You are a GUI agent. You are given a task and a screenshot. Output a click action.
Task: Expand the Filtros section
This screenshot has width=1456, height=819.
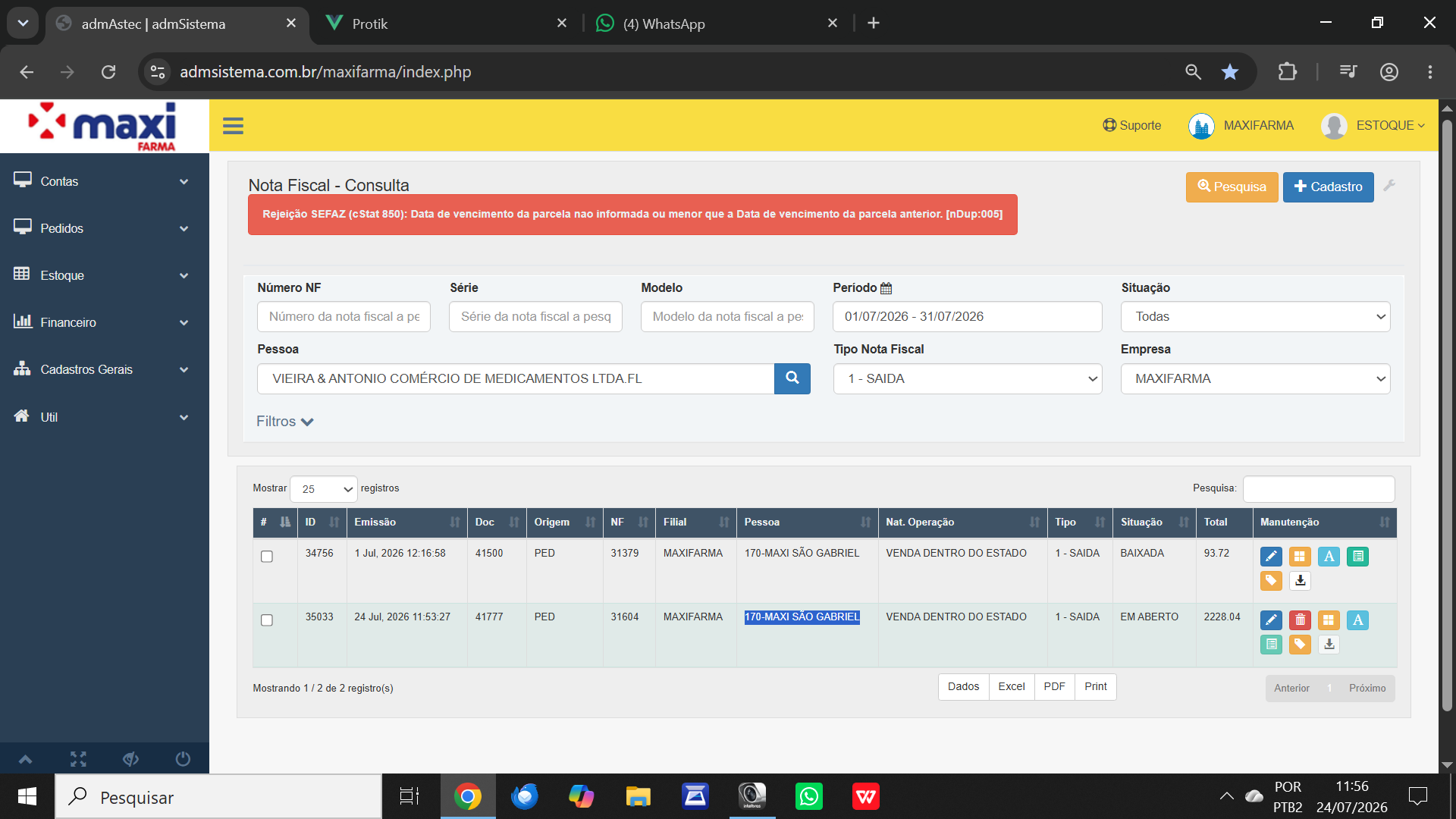pos(284,422)
